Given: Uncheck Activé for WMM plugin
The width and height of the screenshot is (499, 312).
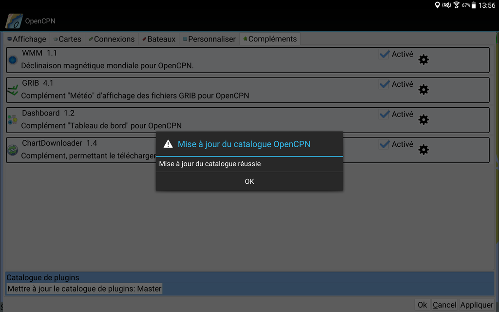Looking at the screenshot, I should click(384, 54).
